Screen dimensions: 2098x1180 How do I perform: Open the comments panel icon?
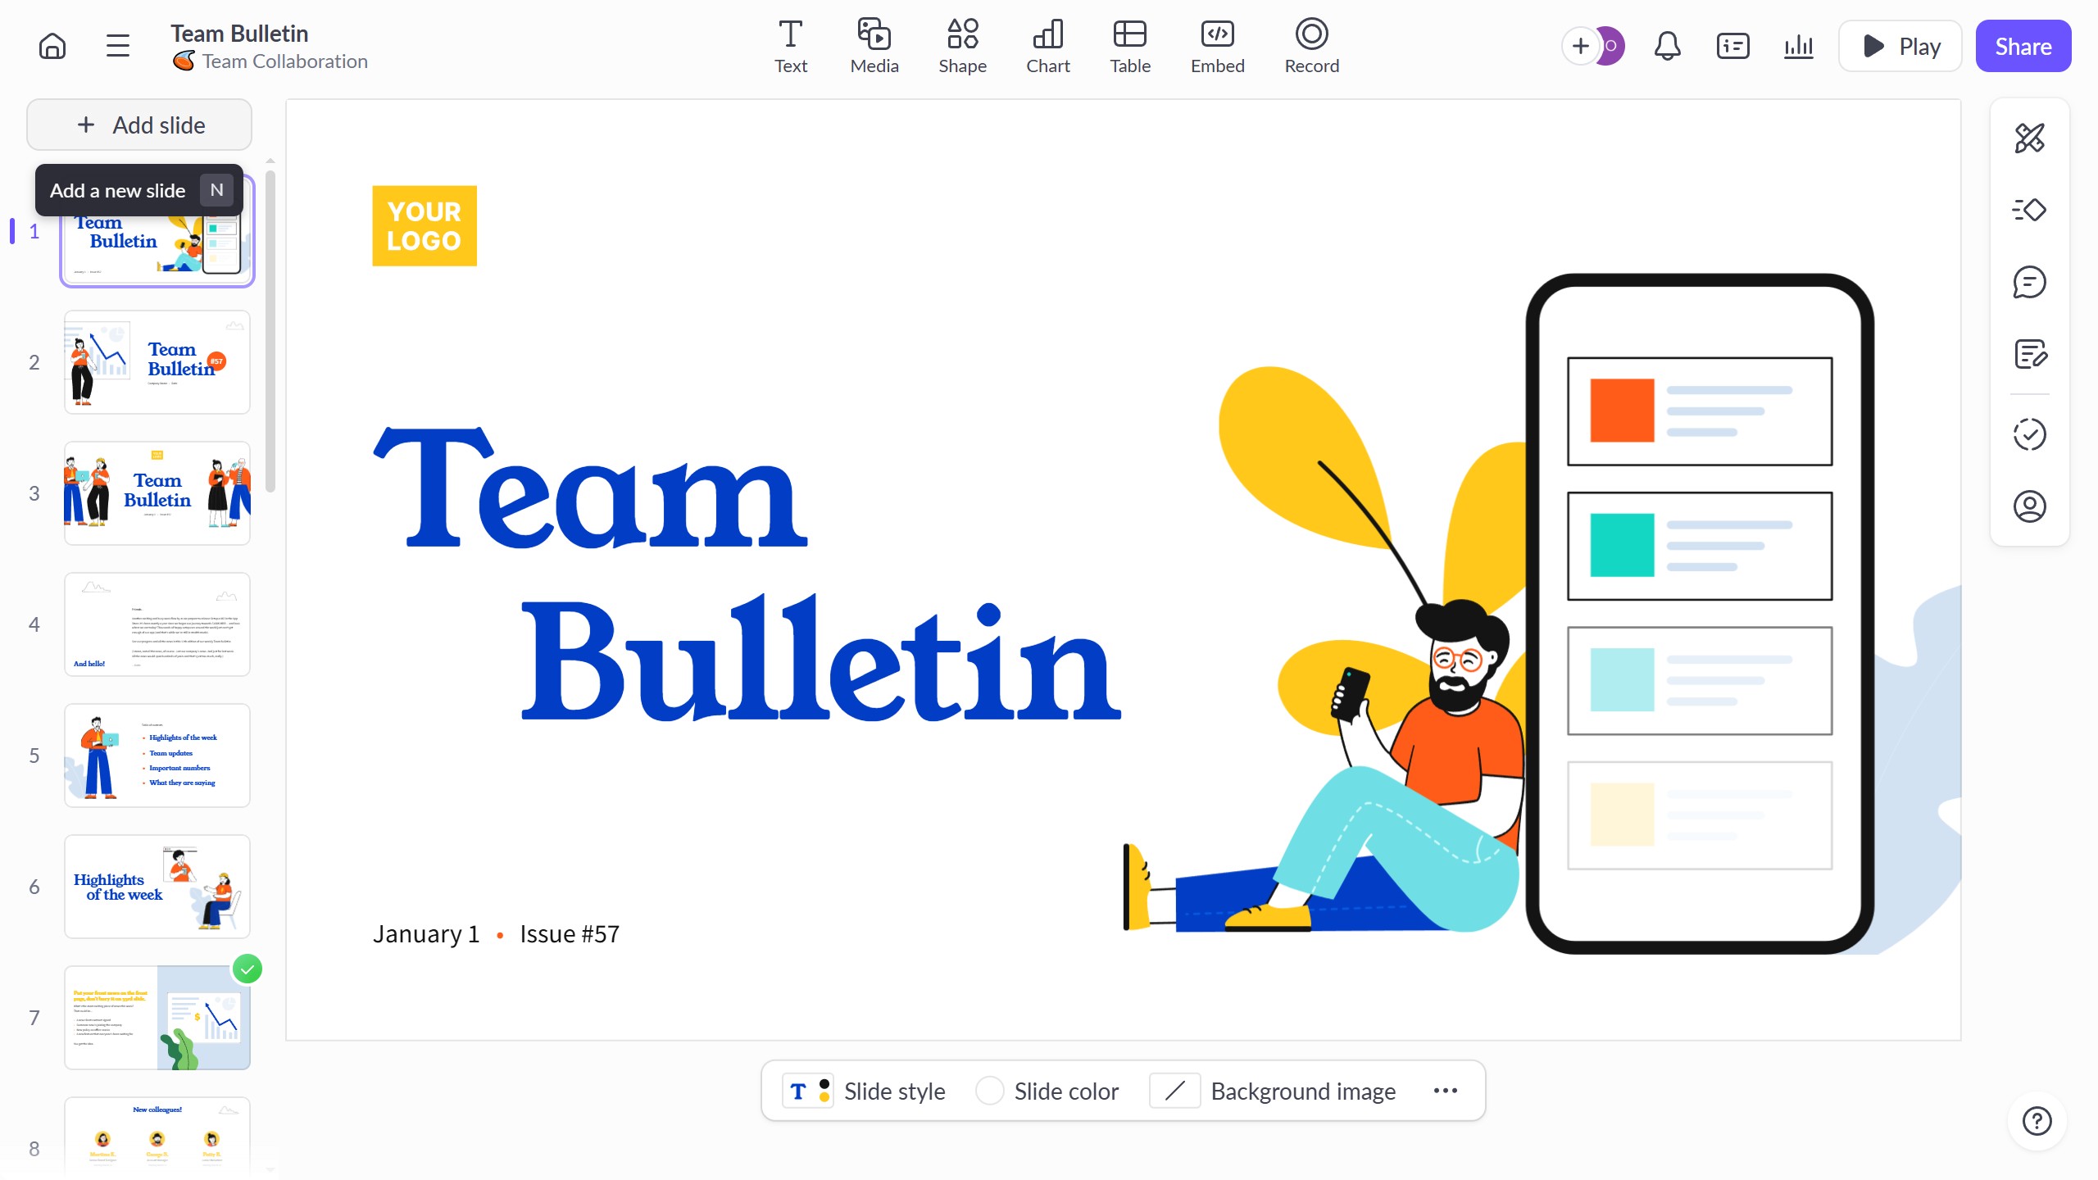[x=2029, y=282]
